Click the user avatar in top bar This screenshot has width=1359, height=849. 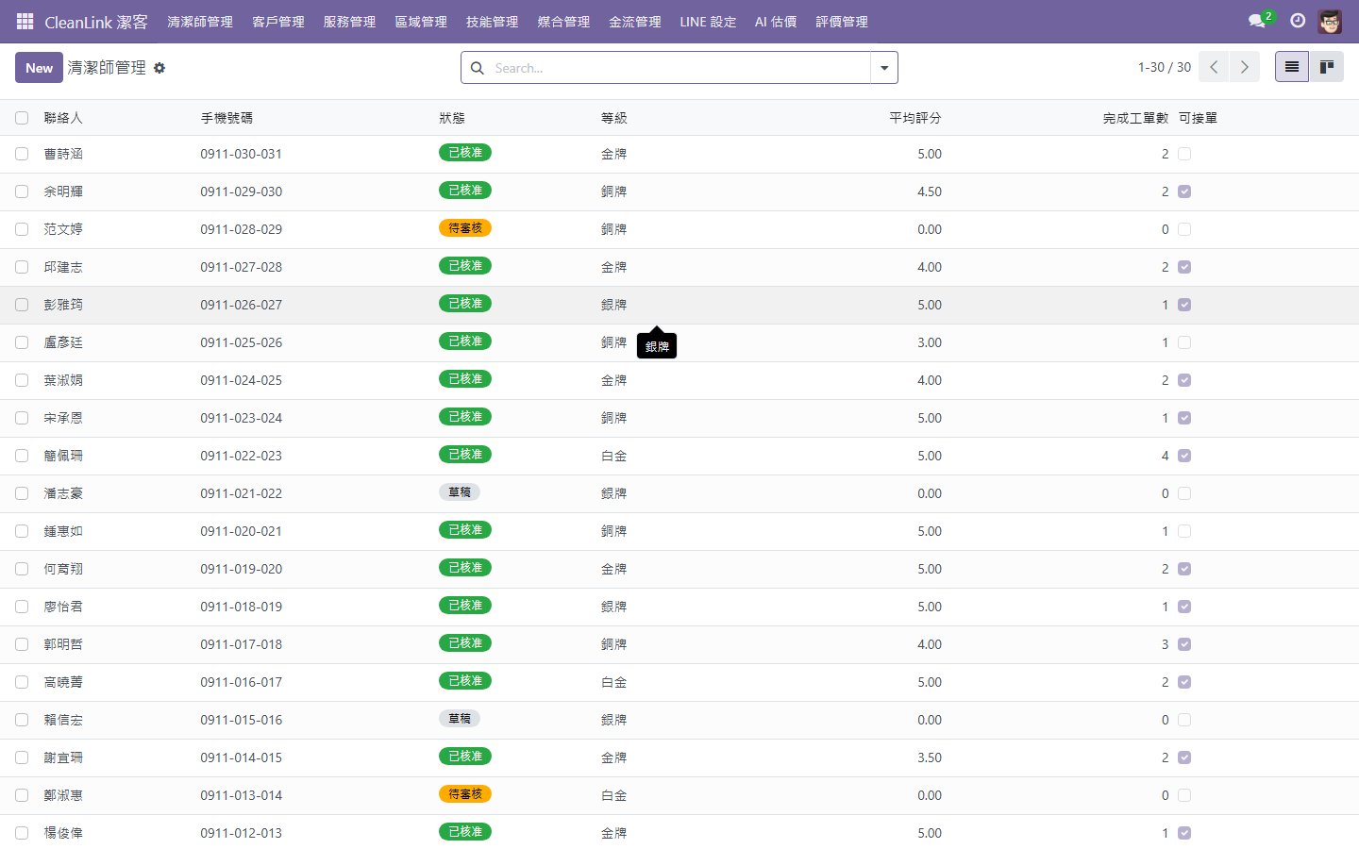(1330, 21)
